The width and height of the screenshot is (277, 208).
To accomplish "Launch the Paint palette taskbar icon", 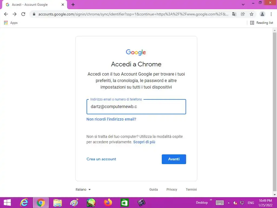I will [x=74, y=203].
